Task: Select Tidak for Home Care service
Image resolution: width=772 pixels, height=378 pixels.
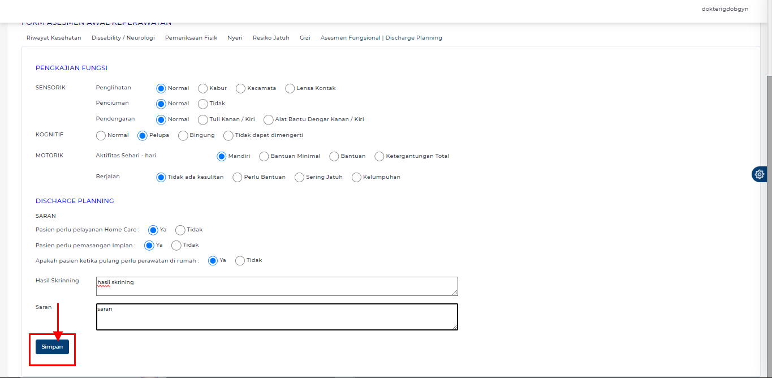Action: pos(180,230)
